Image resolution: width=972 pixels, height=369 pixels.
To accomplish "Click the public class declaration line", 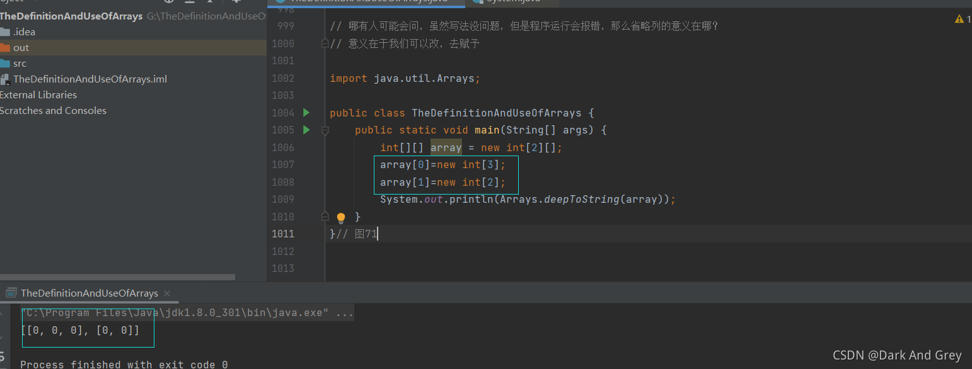I will (x=462, y=113).
